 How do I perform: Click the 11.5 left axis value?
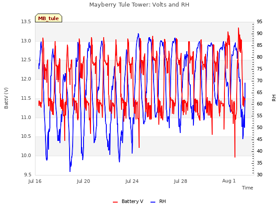pos(26,98)
